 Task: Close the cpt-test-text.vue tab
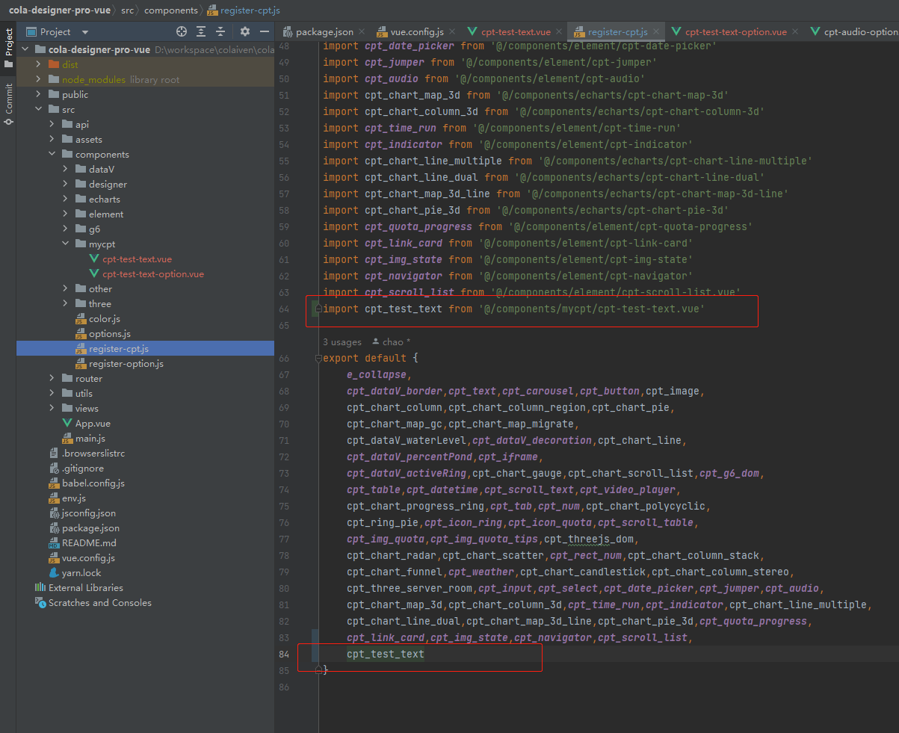[x=559, y=31]
